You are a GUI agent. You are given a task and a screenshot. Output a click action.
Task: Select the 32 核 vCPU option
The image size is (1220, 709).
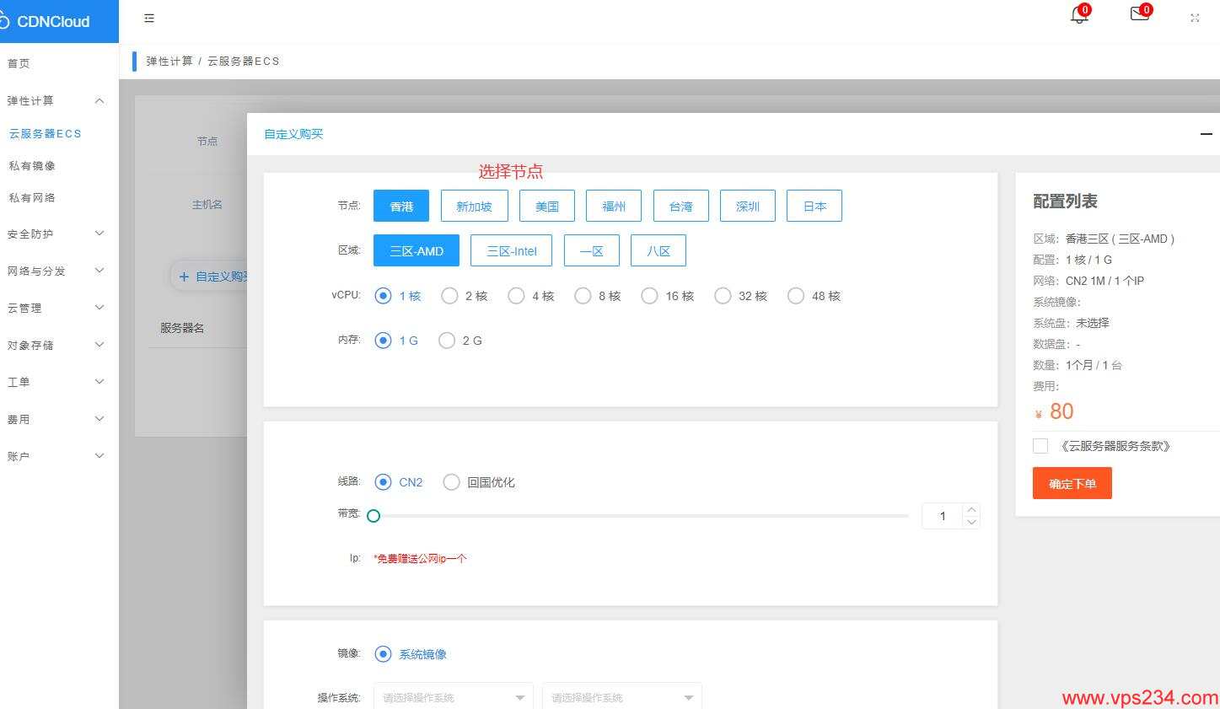pyautogui.click(x=741, y=296)
